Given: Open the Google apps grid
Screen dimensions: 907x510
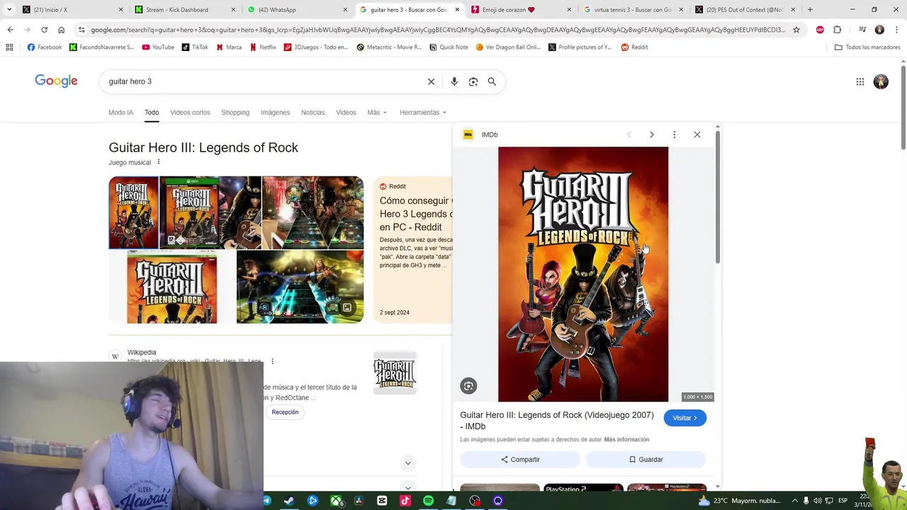Looking at the screenshot, I should (x=860, y=81).
